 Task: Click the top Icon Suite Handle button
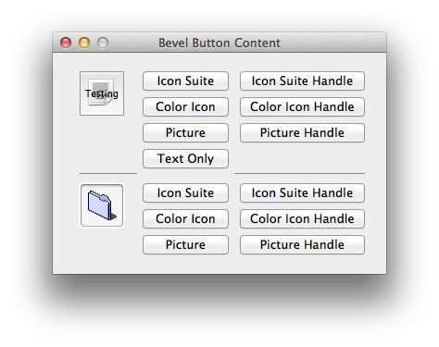pos(302,81)
